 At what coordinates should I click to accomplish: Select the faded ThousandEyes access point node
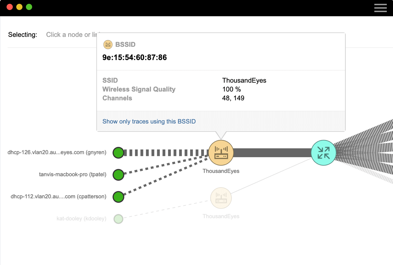[x=221, y=198]
